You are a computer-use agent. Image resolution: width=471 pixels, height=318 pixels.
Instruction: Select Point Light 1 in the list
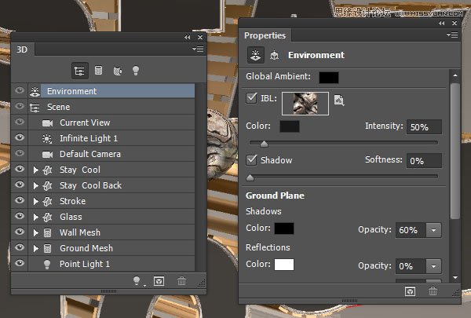(85, 264)
